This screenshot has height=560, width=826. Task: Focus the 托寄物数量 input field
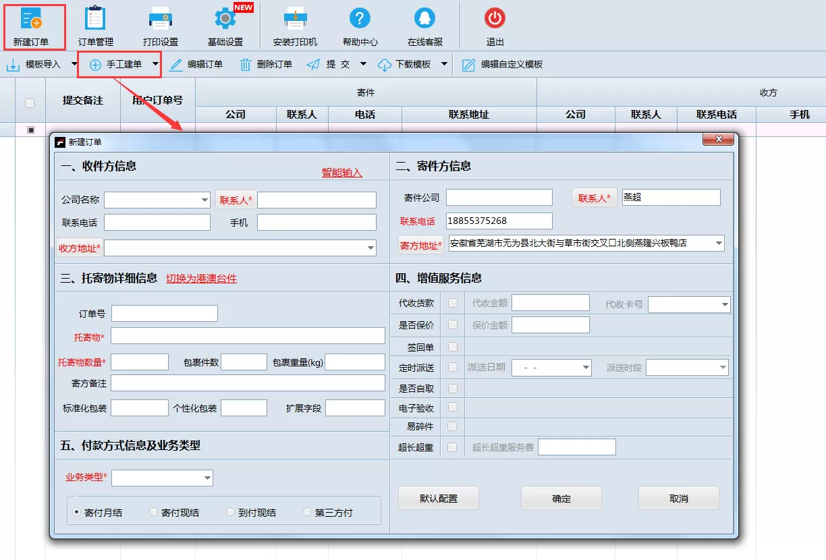point(140,362)
